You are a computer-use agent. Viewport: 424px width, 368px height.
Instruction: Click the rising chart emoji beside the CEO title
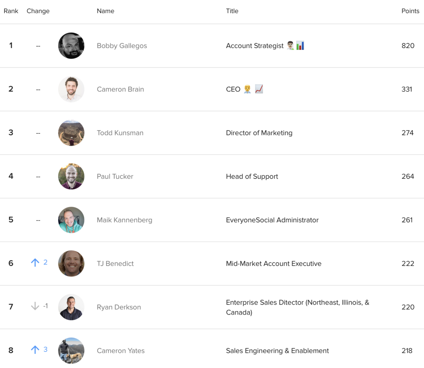tap(259, 89)
